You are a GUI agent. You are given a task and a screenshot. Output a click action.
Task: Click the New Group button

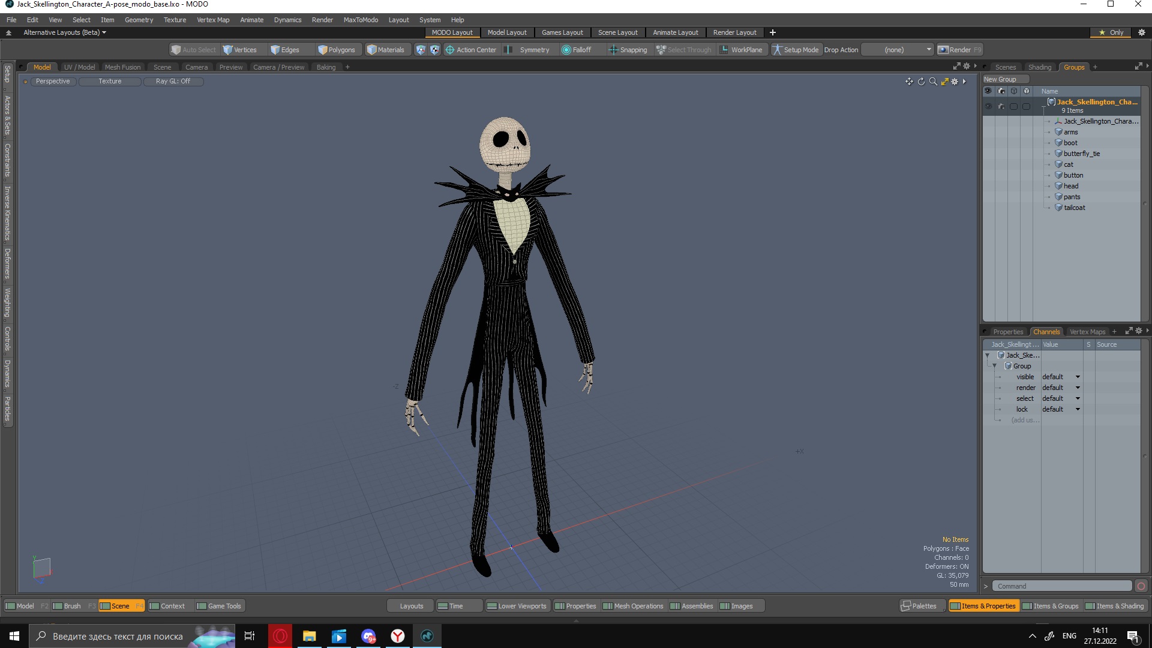click(1005, 79)
